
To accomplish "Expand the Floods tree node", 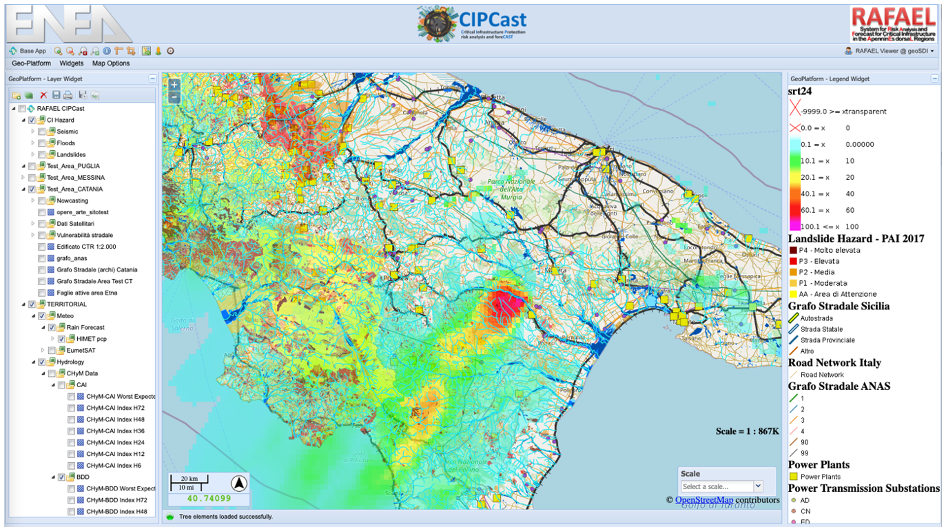I will point(32,143).
